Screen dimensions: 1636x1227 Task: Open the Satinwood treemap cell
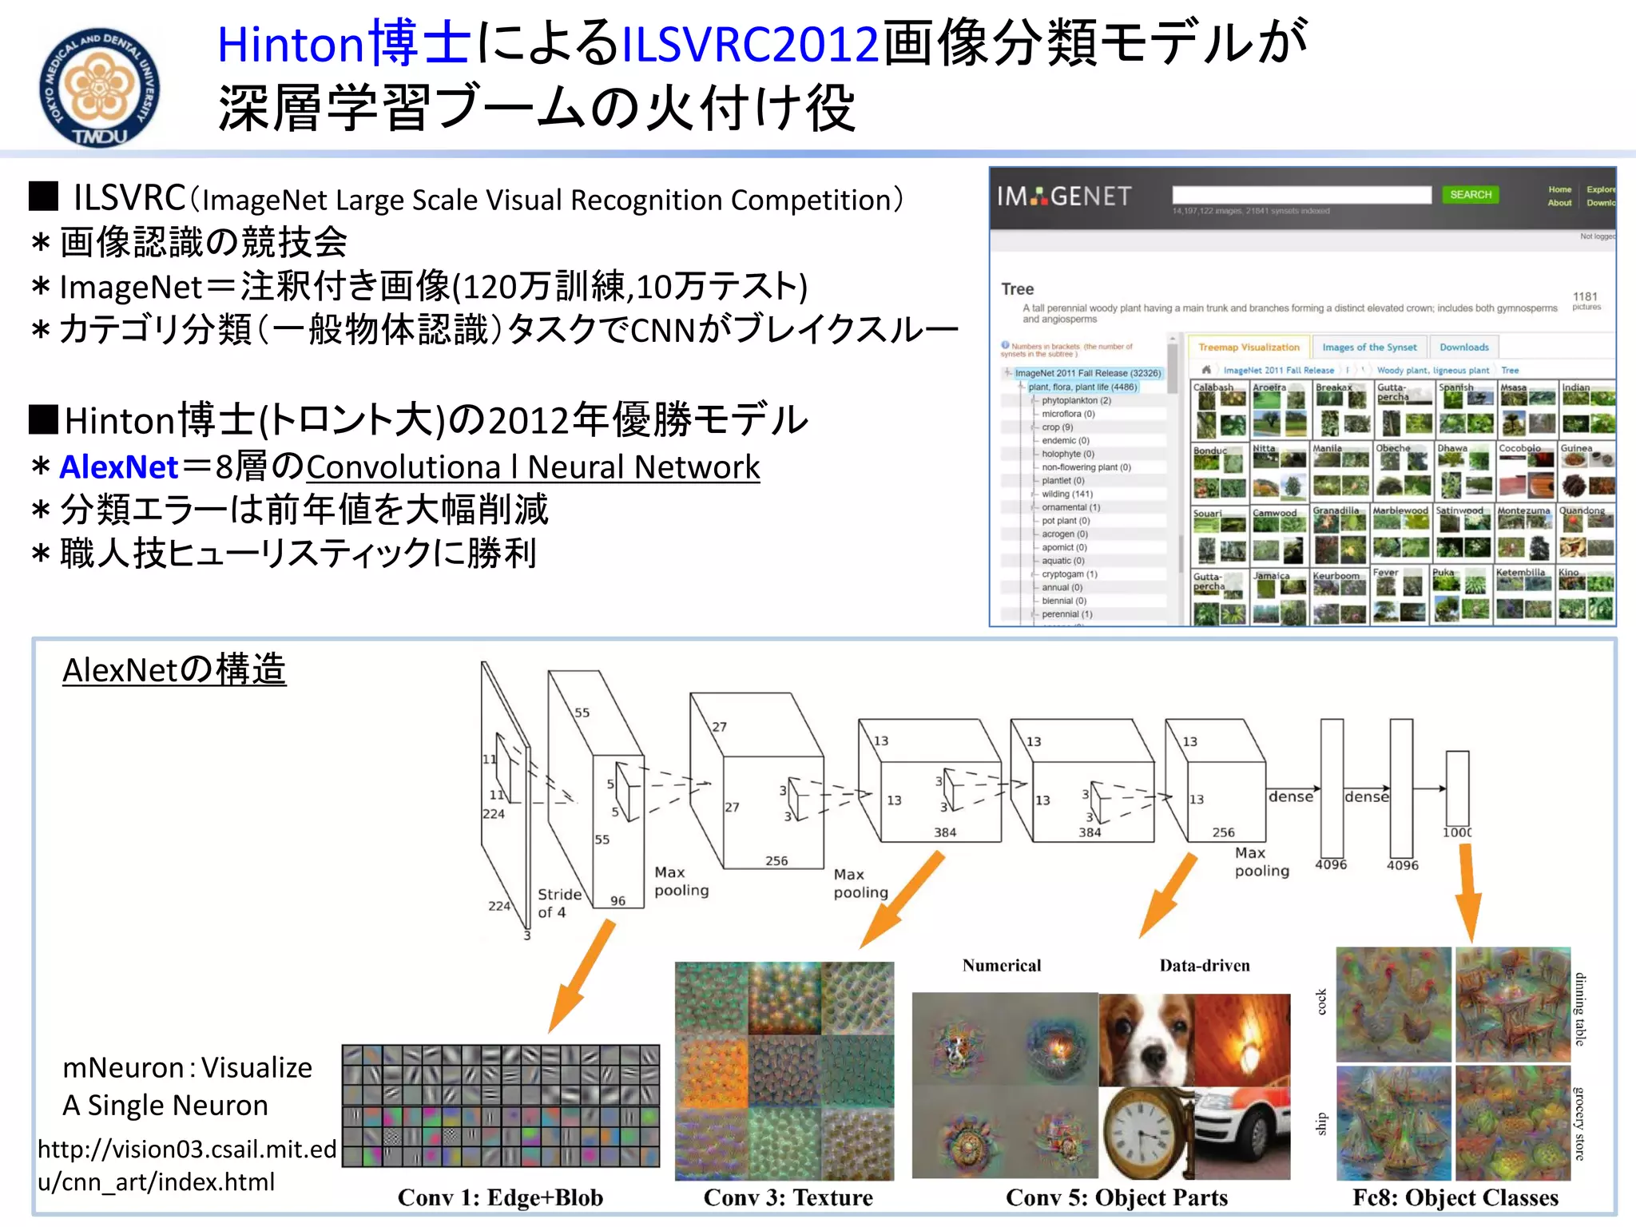[x=1463, y=534]
